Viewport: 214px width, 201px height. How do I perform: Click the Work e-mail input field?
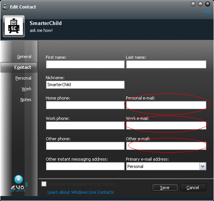(x=166, y=125)
